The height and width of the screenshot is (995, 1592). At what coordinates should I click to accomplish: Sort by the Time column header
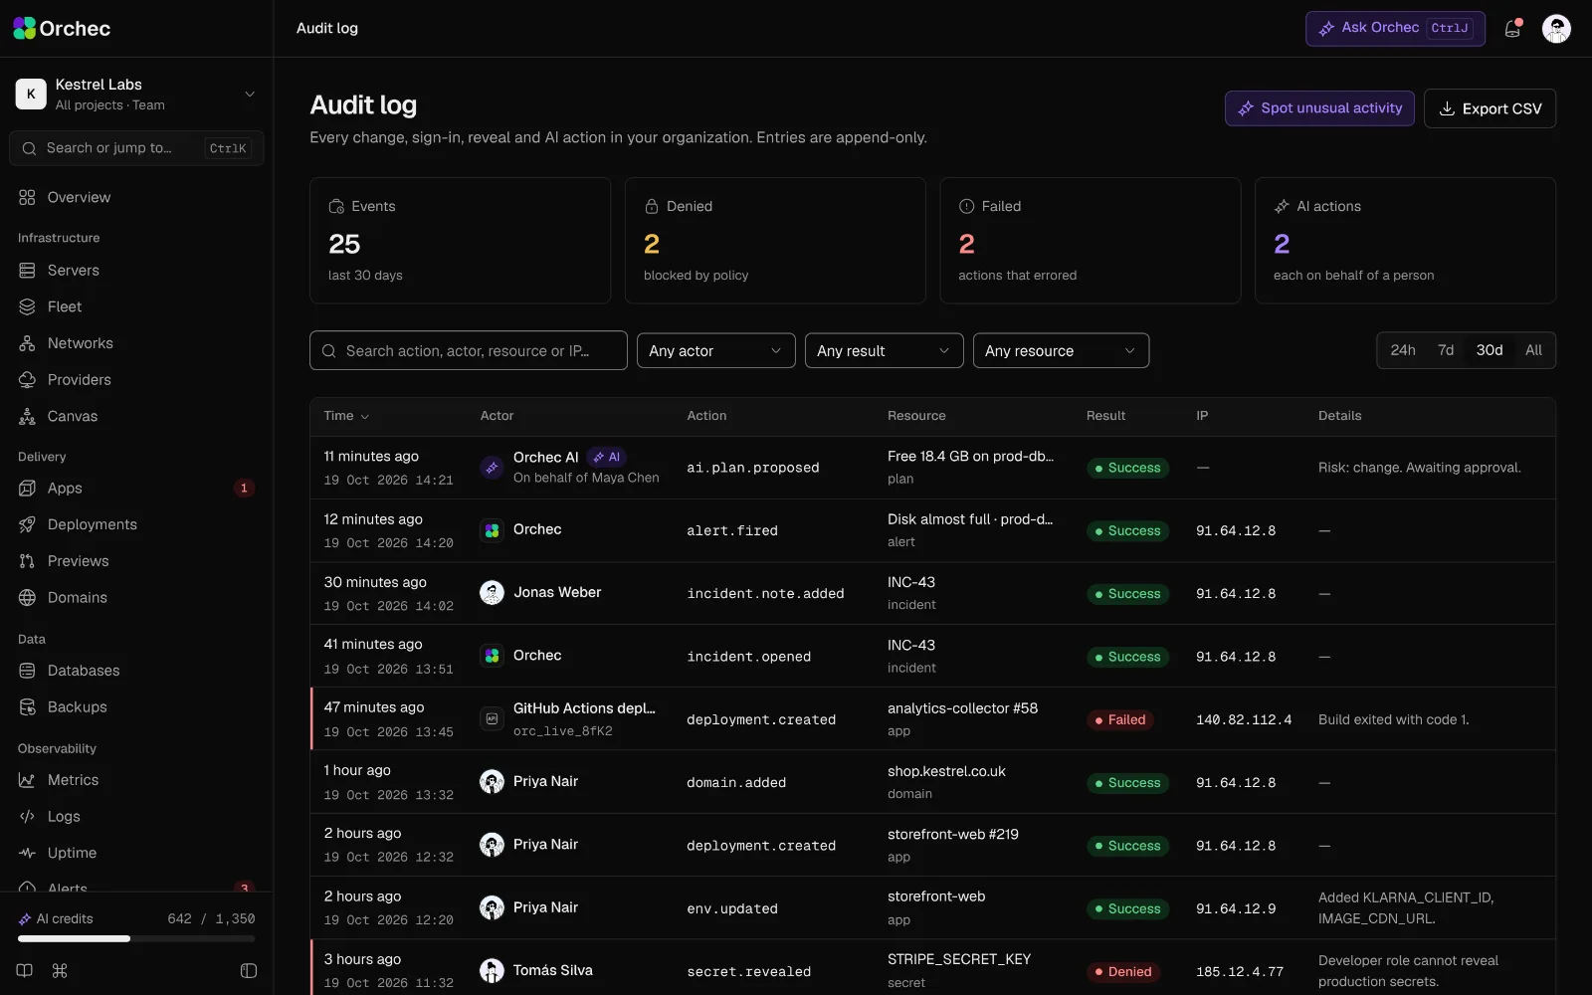346,416
